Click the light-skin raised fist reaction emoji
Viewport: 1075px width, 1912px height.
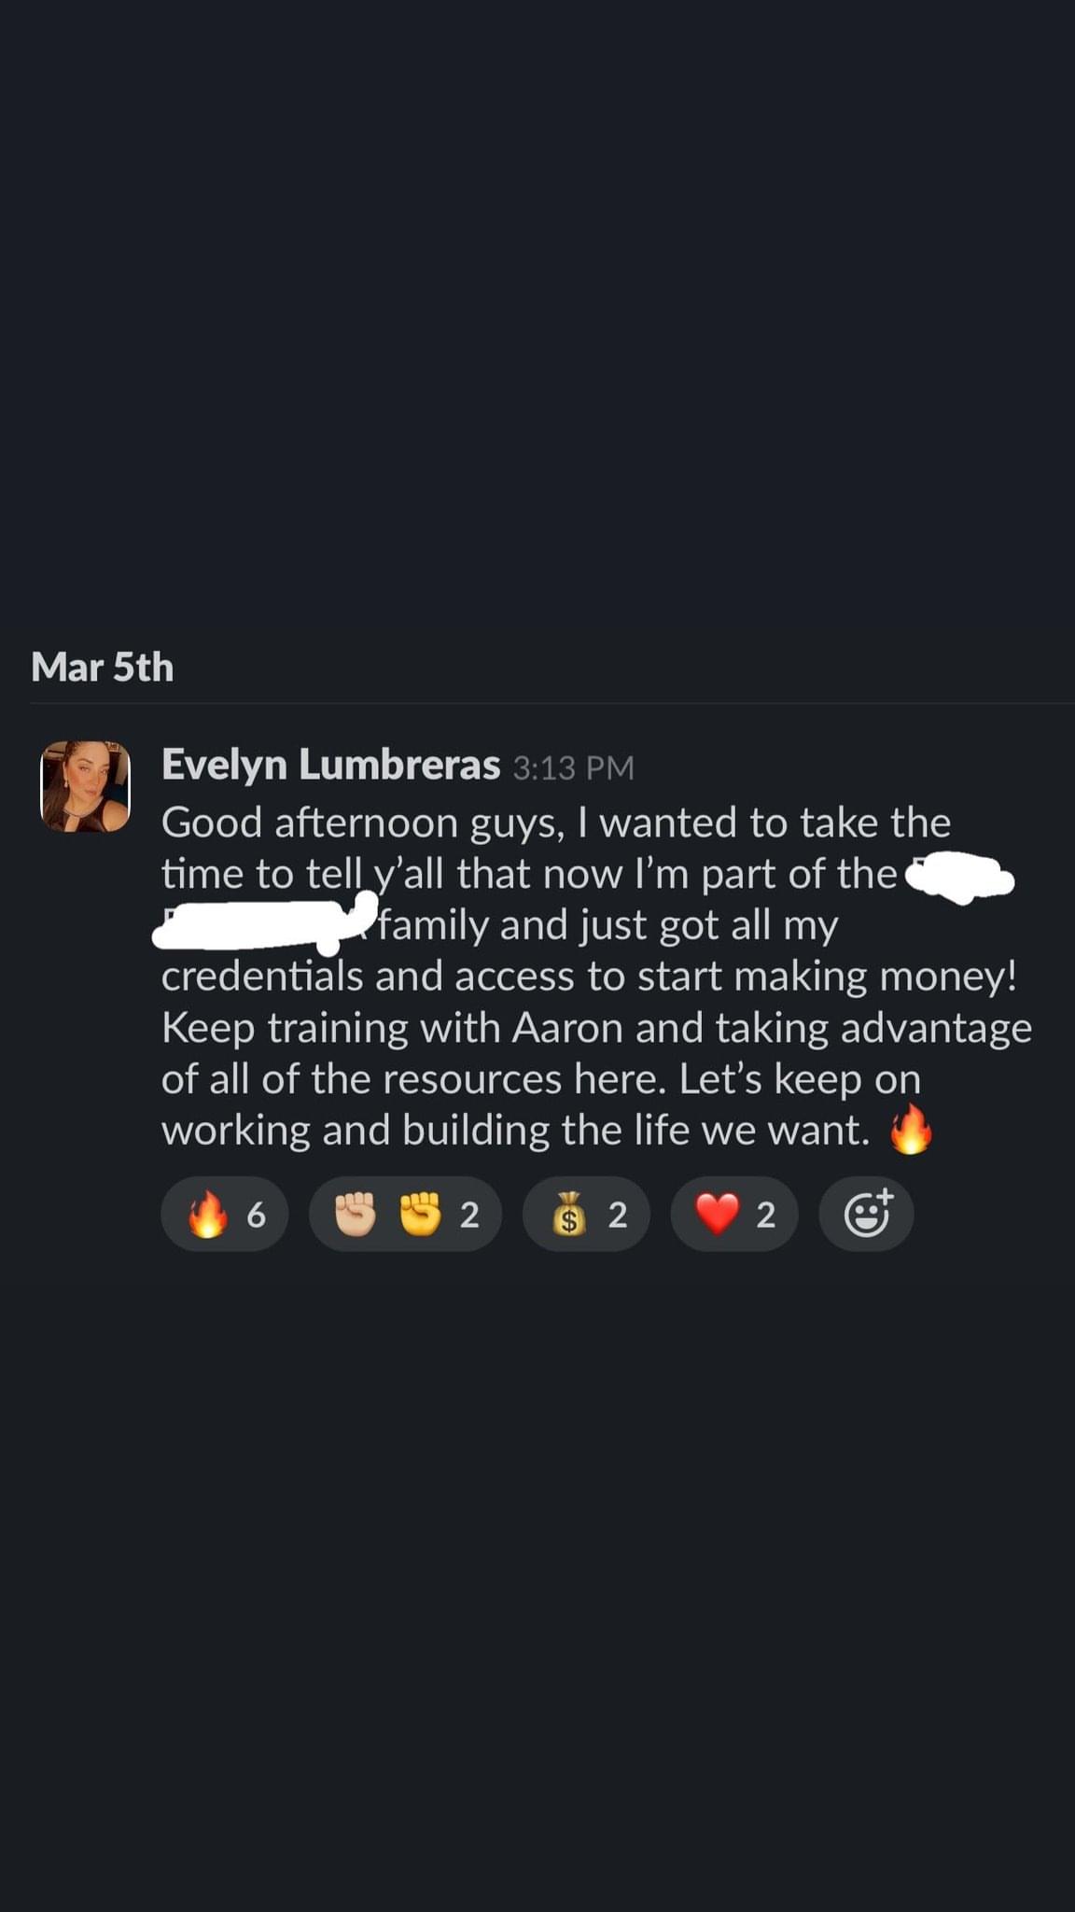356,1215
